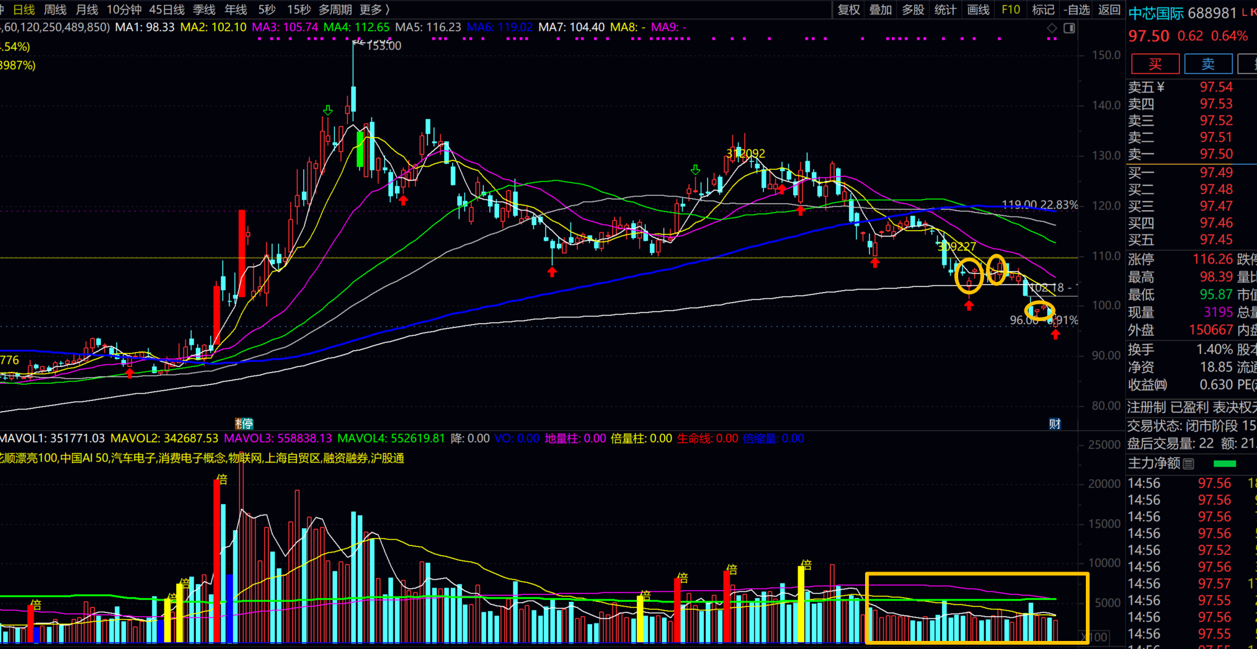
Task: Click the green down arrow signal near peak
Action: coord(327,110)
